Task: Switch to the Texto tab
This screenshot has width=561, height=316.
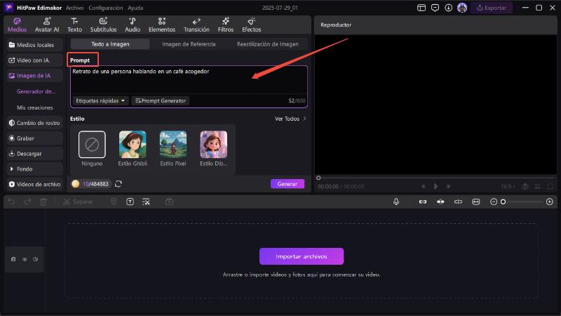Action: (74, 25)
